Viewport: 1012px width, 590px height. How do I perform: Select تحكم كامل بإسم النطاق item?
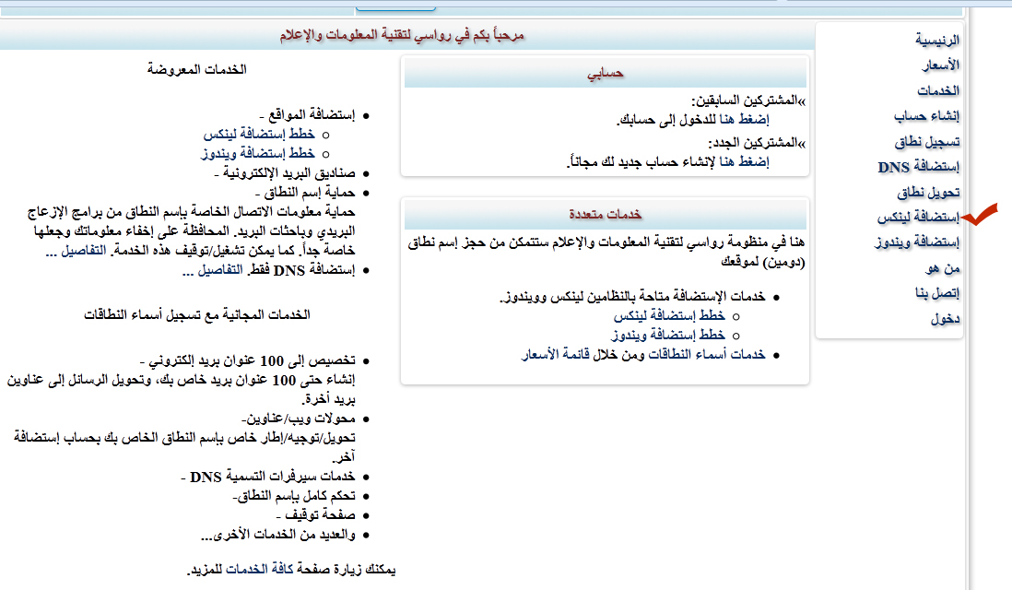(294, 496)
